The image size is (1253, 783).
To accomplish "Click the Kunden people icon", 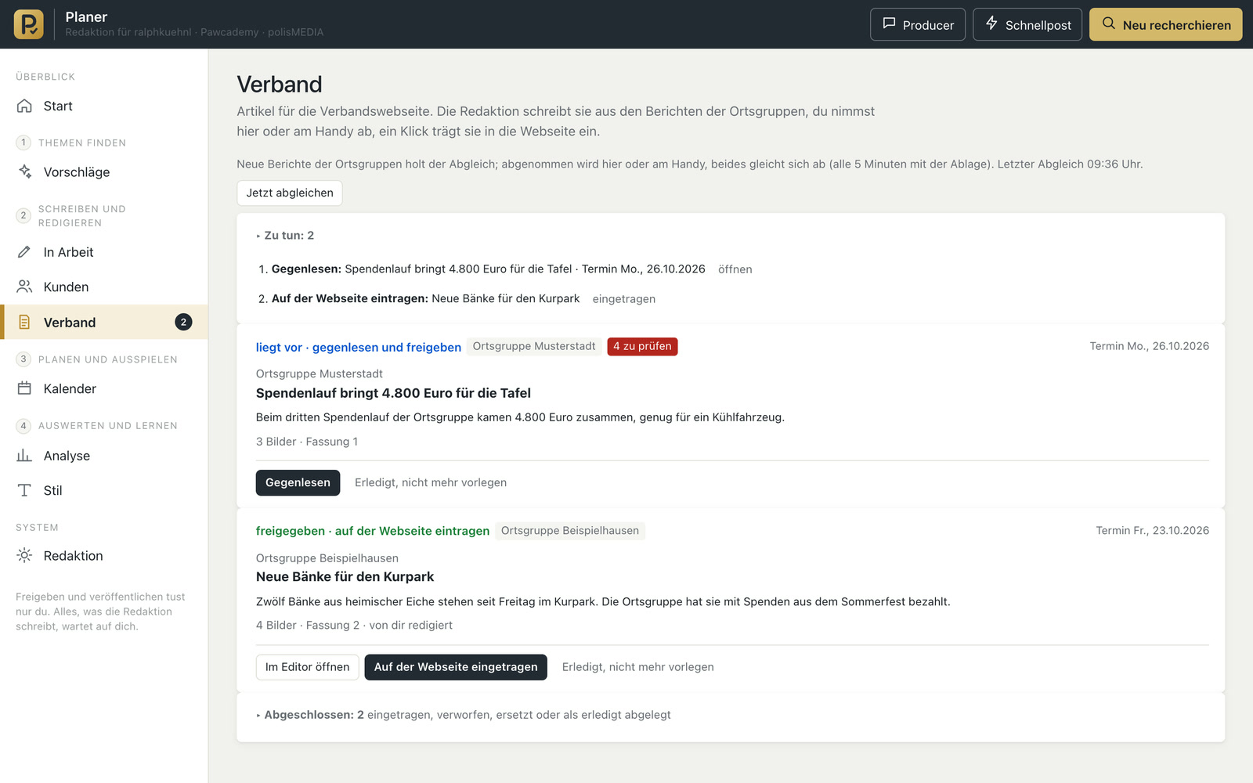I will [24, 287].
